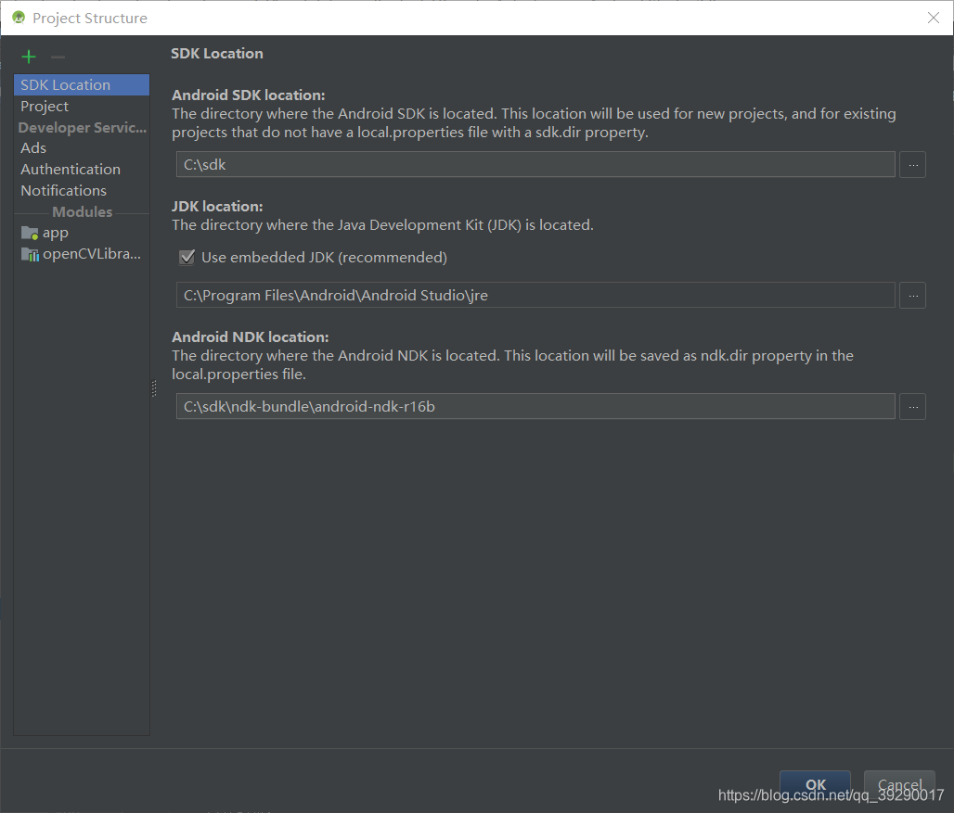Image resolution: width=954 pixels, height=813 pixels.
Task: Open Authentication developer service
Action: 82,170
